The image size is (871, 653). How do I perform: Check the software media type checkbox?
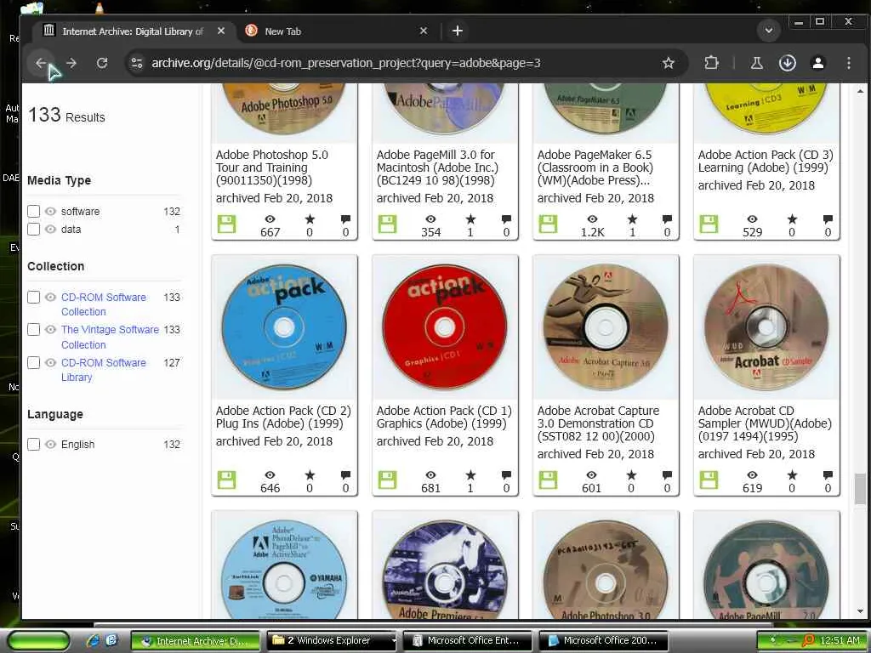33,212
